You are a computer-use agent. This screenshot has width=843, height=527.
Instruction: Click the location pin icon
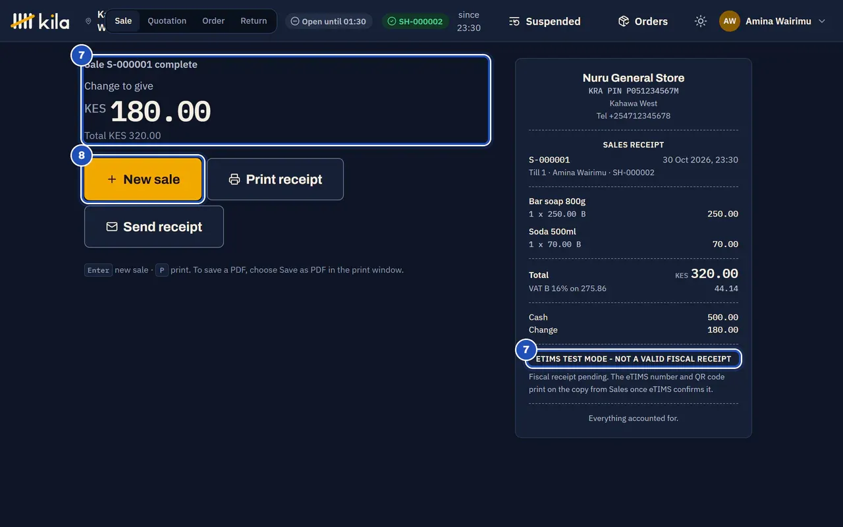click(88, 21)
